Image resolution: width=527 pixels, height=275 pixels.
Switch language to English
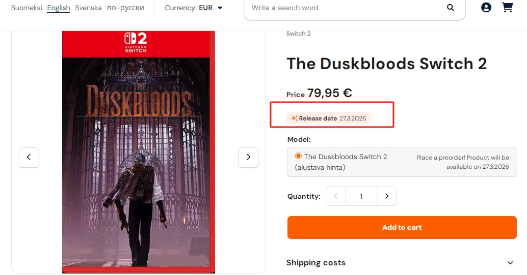(59, 8)
